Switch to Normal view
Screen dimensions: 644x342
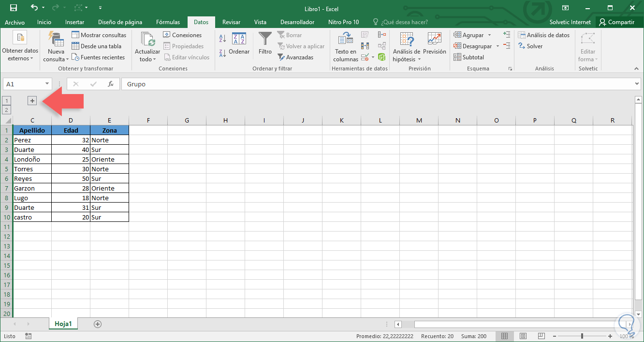click(x=504, y=336)
